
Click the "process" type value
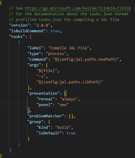pyautogui.click(x=56, y=54)
